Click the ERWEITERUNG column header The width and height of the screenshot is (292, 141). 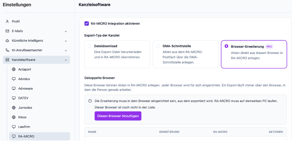pyautogui.click(x=169, y=132)
